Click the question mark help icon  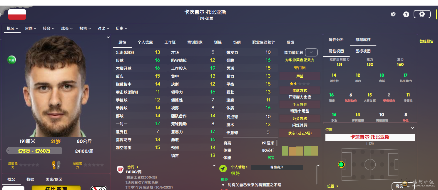click(x=406, y=14)
